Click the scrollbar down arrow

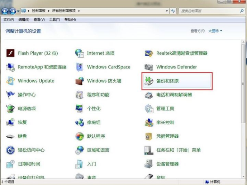pos(243,176)
